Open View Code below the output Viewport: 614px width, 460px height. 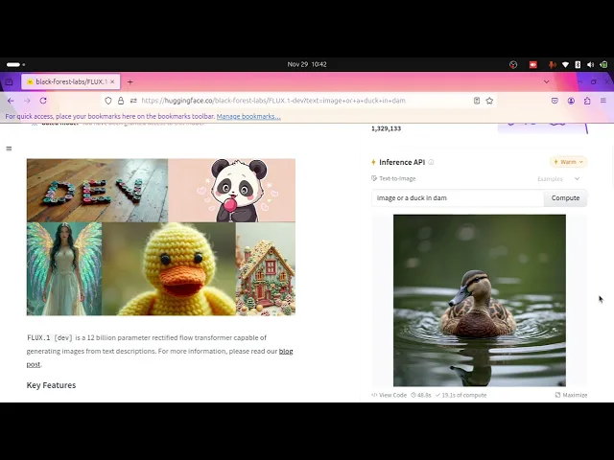point(390,395)
